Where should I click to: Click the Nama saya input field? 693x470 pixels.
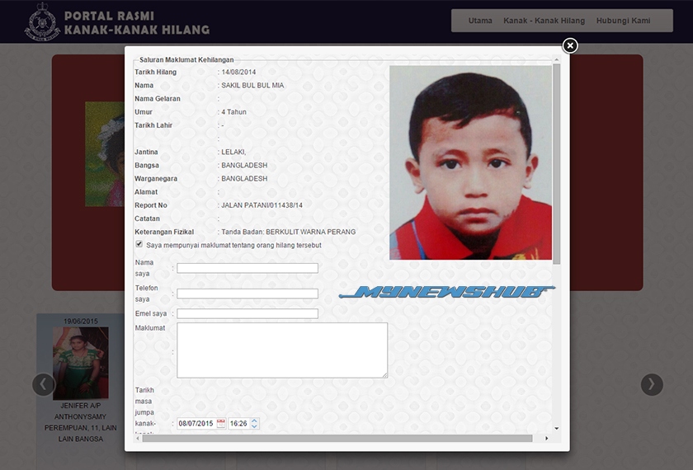coord(247,268)
